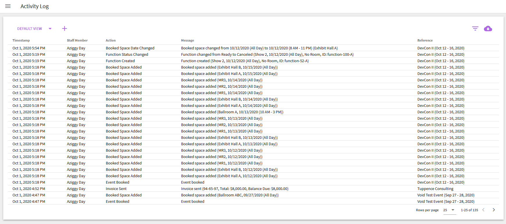The height and width of the screenshot is (224, 506).
Task: Select the Function Status Changed action cell
Action: pos(127,54)
